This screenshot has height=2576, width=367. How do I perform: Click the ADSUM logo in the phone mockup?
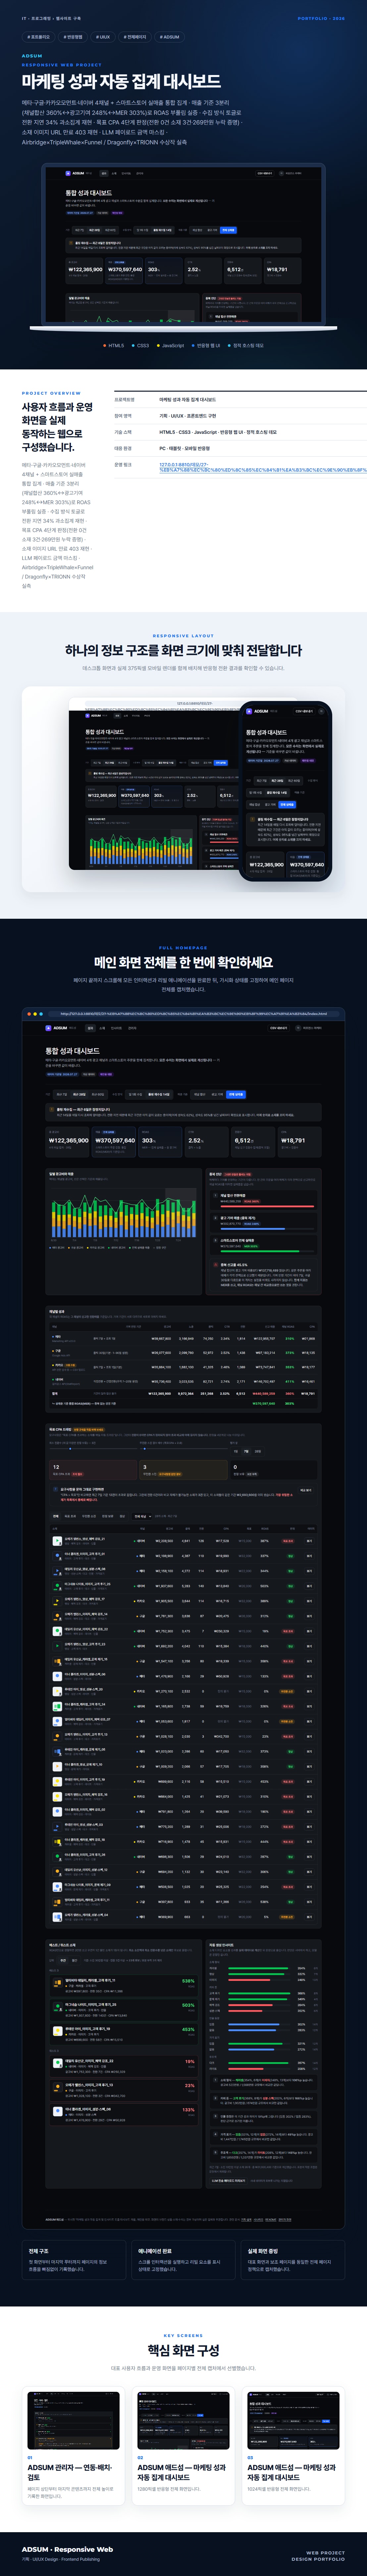257,711
